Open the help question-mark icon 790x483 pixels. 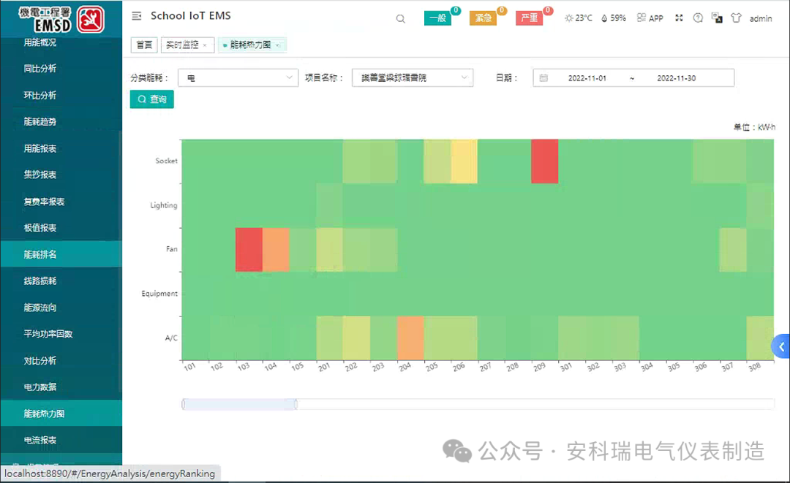coord(697,18)
